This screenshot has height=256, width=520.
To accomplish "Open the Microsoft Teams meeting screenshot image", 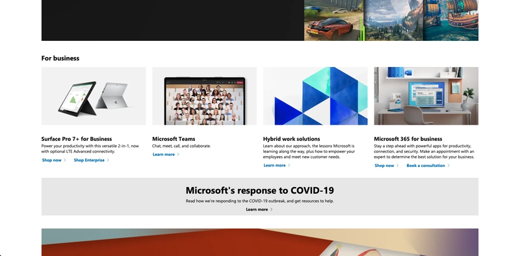I will click(204, 96).
